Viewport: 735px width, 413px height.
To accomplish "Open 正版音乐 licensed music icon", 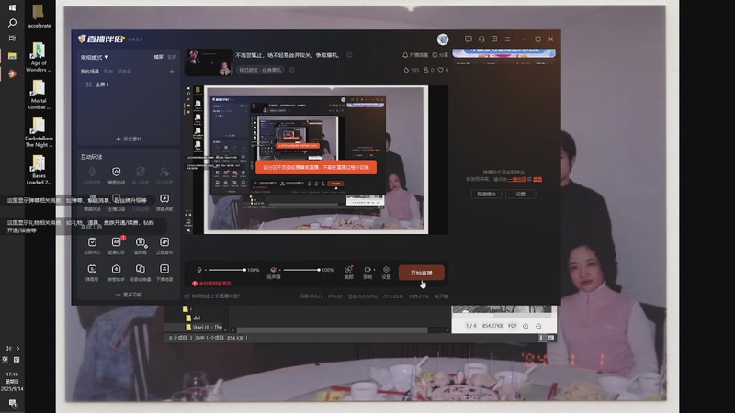I will coord(164,242).
